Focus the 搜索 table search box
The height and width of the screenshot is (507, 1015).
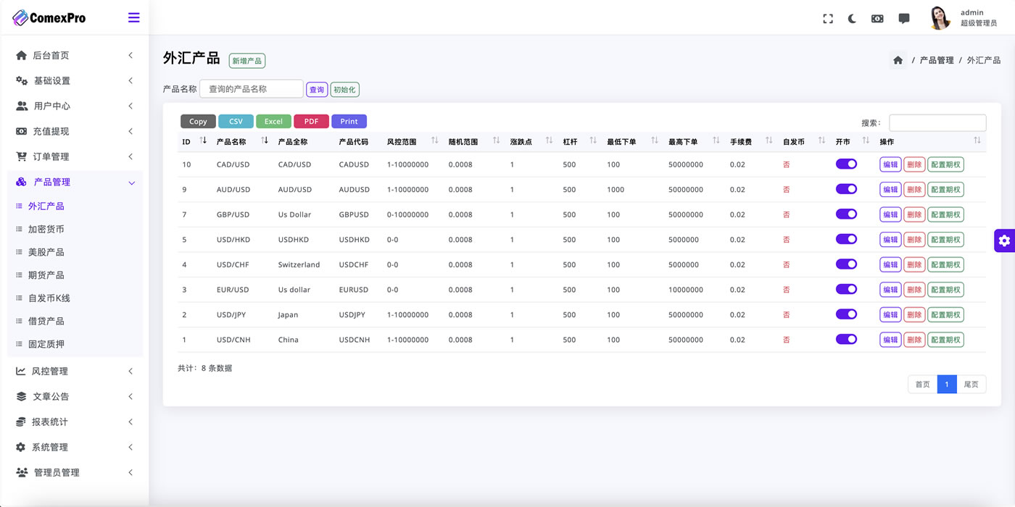937,122
